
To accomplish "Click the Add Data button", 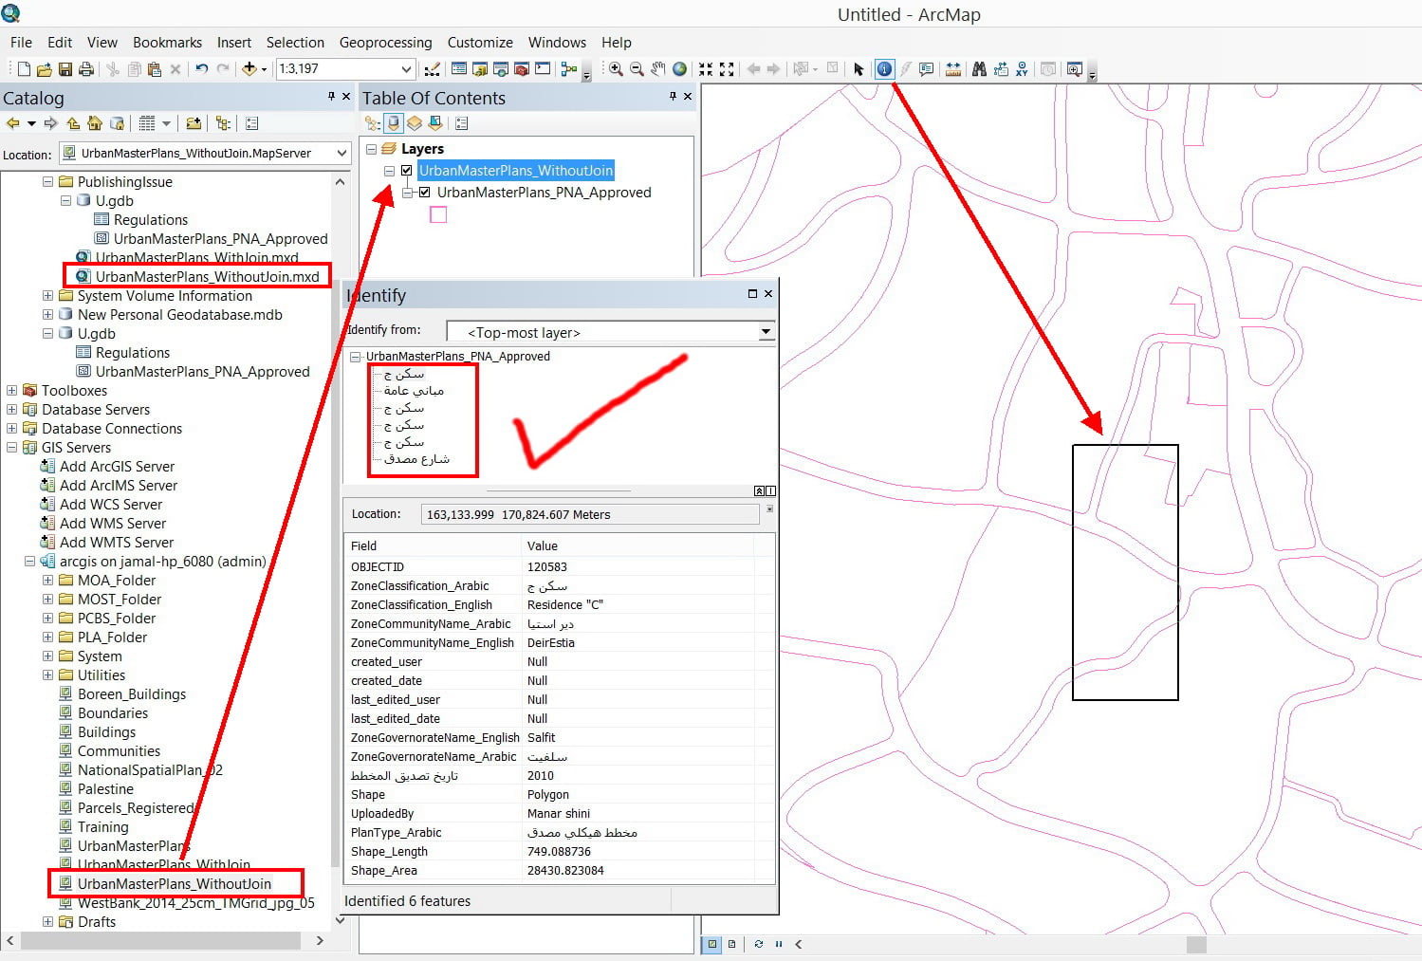I will click(x=249, y=69).
